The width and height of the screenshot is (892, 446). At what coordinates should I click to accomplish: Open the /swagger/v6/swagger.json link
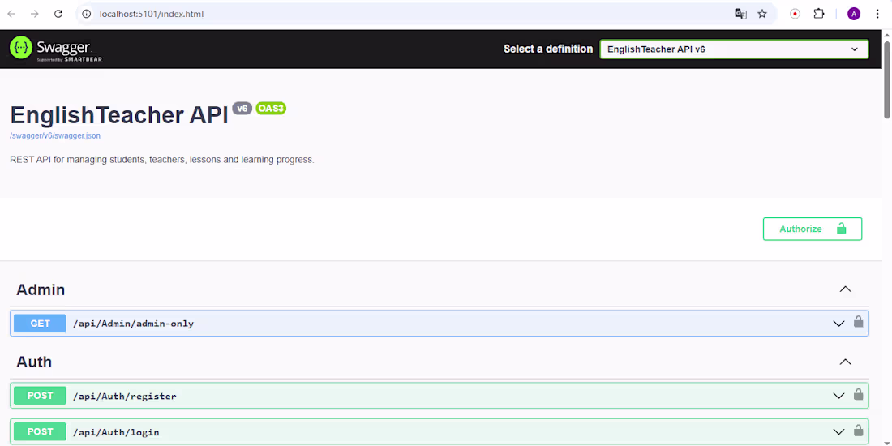[x=55, y=136]
